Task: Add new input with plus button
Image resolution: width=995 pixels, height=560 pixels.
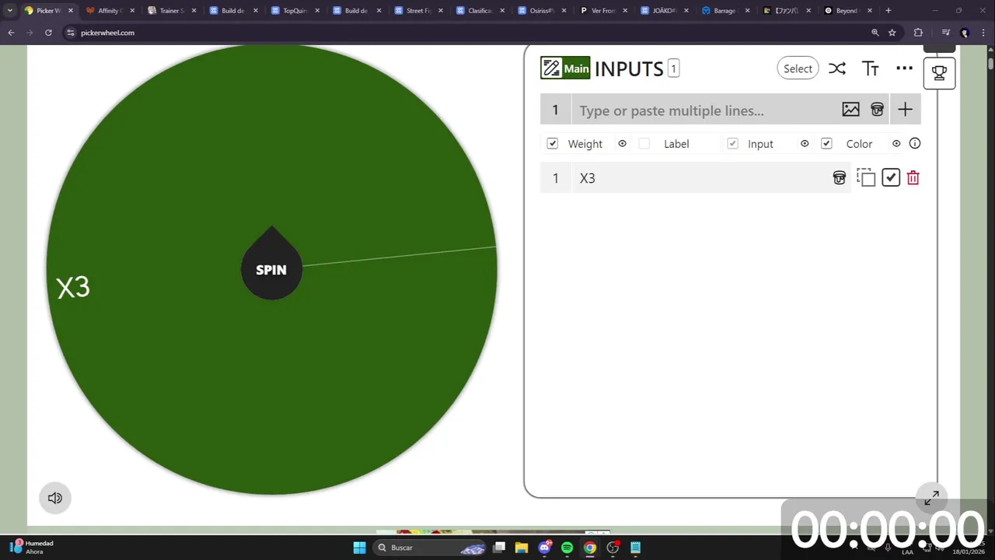Action: click(905, 110)
